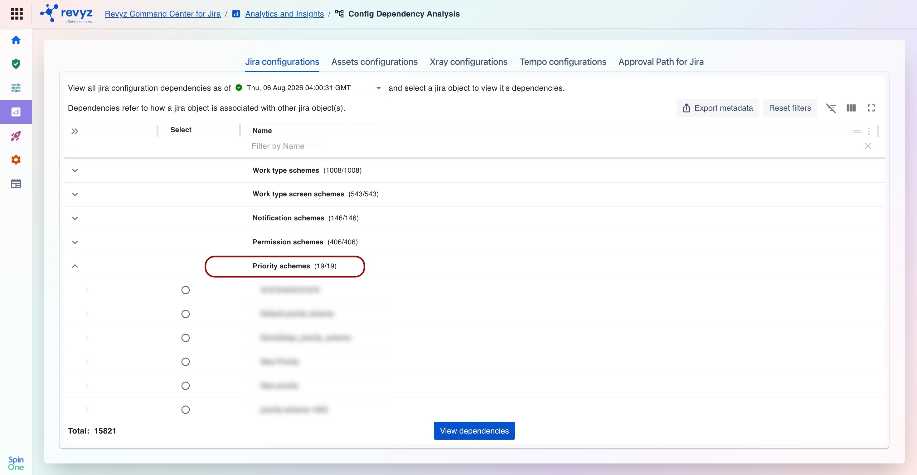Screen dimensions: 917x475
Task: Click the Name column header
Action: pos(262,131)
